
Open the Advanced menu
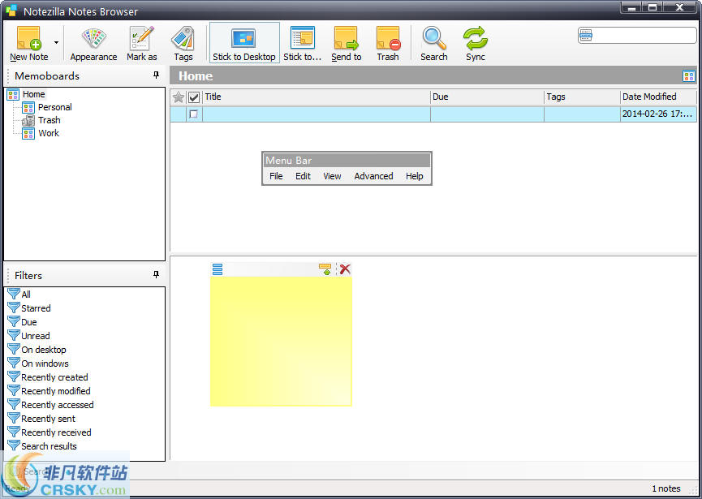[x=373, y=176]
